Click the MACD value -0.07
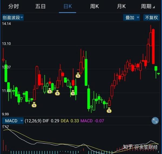162x154 pixels. pos(99,121)
